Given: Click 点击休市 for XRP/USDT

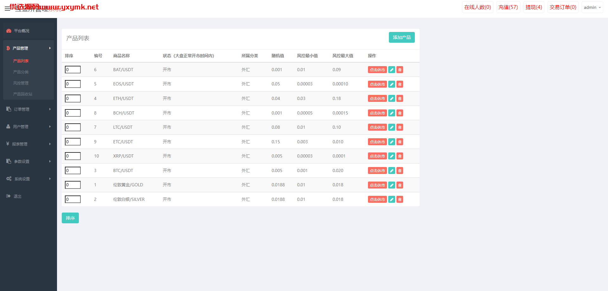Looking at the screenshot, I should 377,156.
